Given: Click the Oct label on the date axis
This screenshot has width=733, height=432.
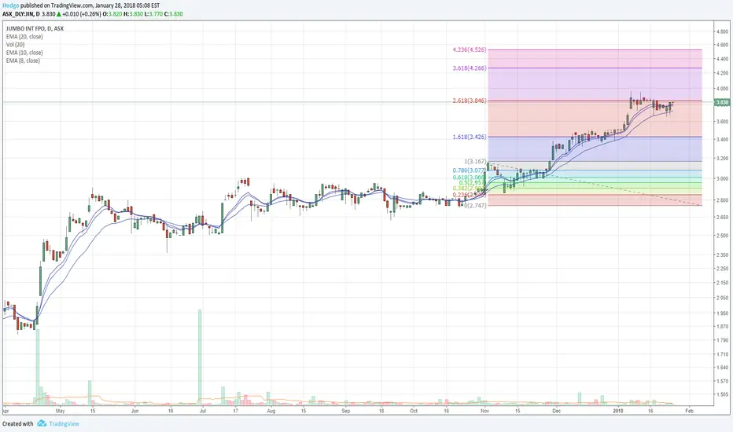Looking at the screenshot, I should [x=414, y=411].
